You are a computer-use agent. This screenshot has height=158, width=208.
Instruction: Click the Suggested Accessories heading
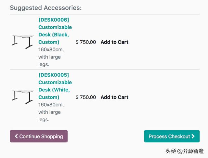(x=46, y=7)
